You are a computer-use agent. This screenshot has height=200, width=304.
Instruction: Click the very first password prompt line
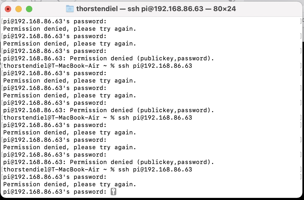pyautogui.click(x=55, y=21)
